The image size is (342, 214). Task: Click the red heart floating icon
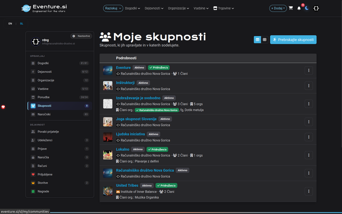(3, 107)
